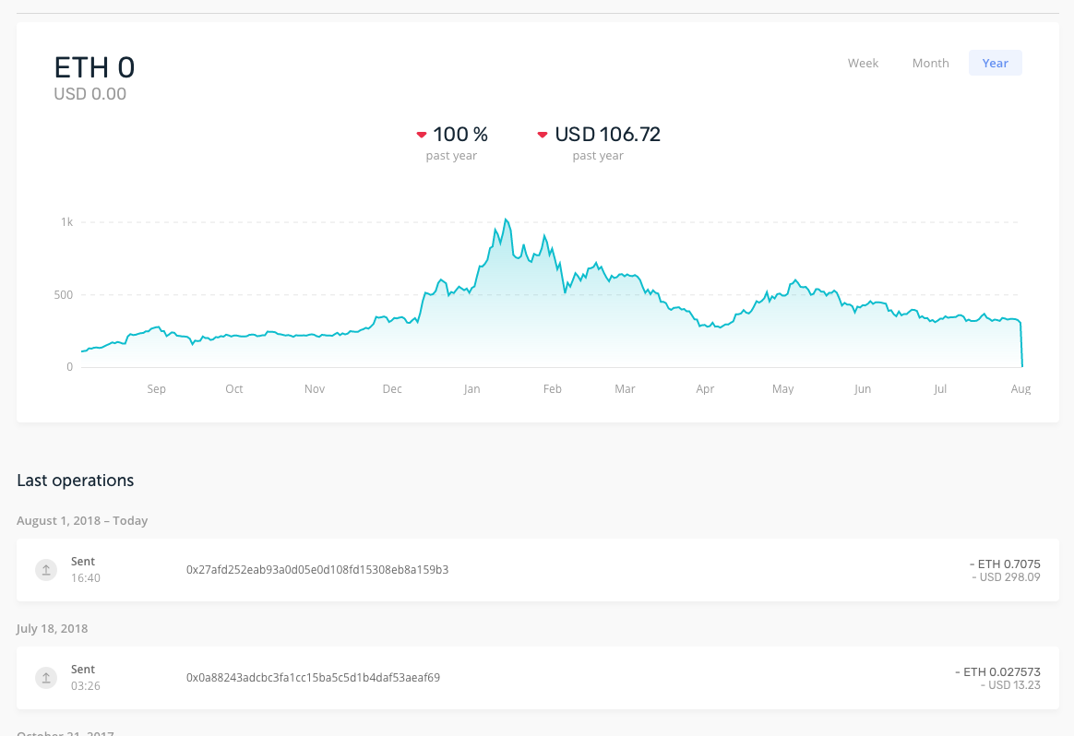This screenshot has width=1074, height=736.
Task: Open transaction 0x27afd252eab93a0d05e0d108fd15308eb8a159b3
Action: [317, 569]
